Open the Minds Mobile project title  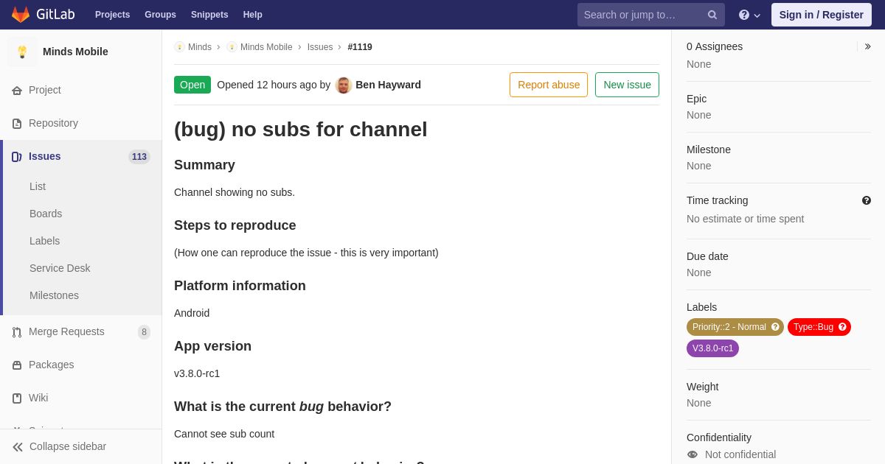pos(75,52)
